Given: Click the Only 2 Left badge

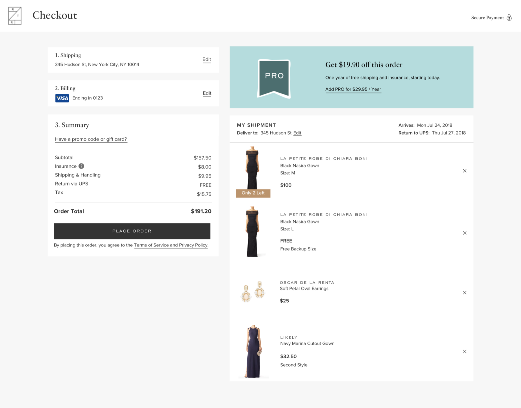Looking at the screenshot, I should (253, 193).
